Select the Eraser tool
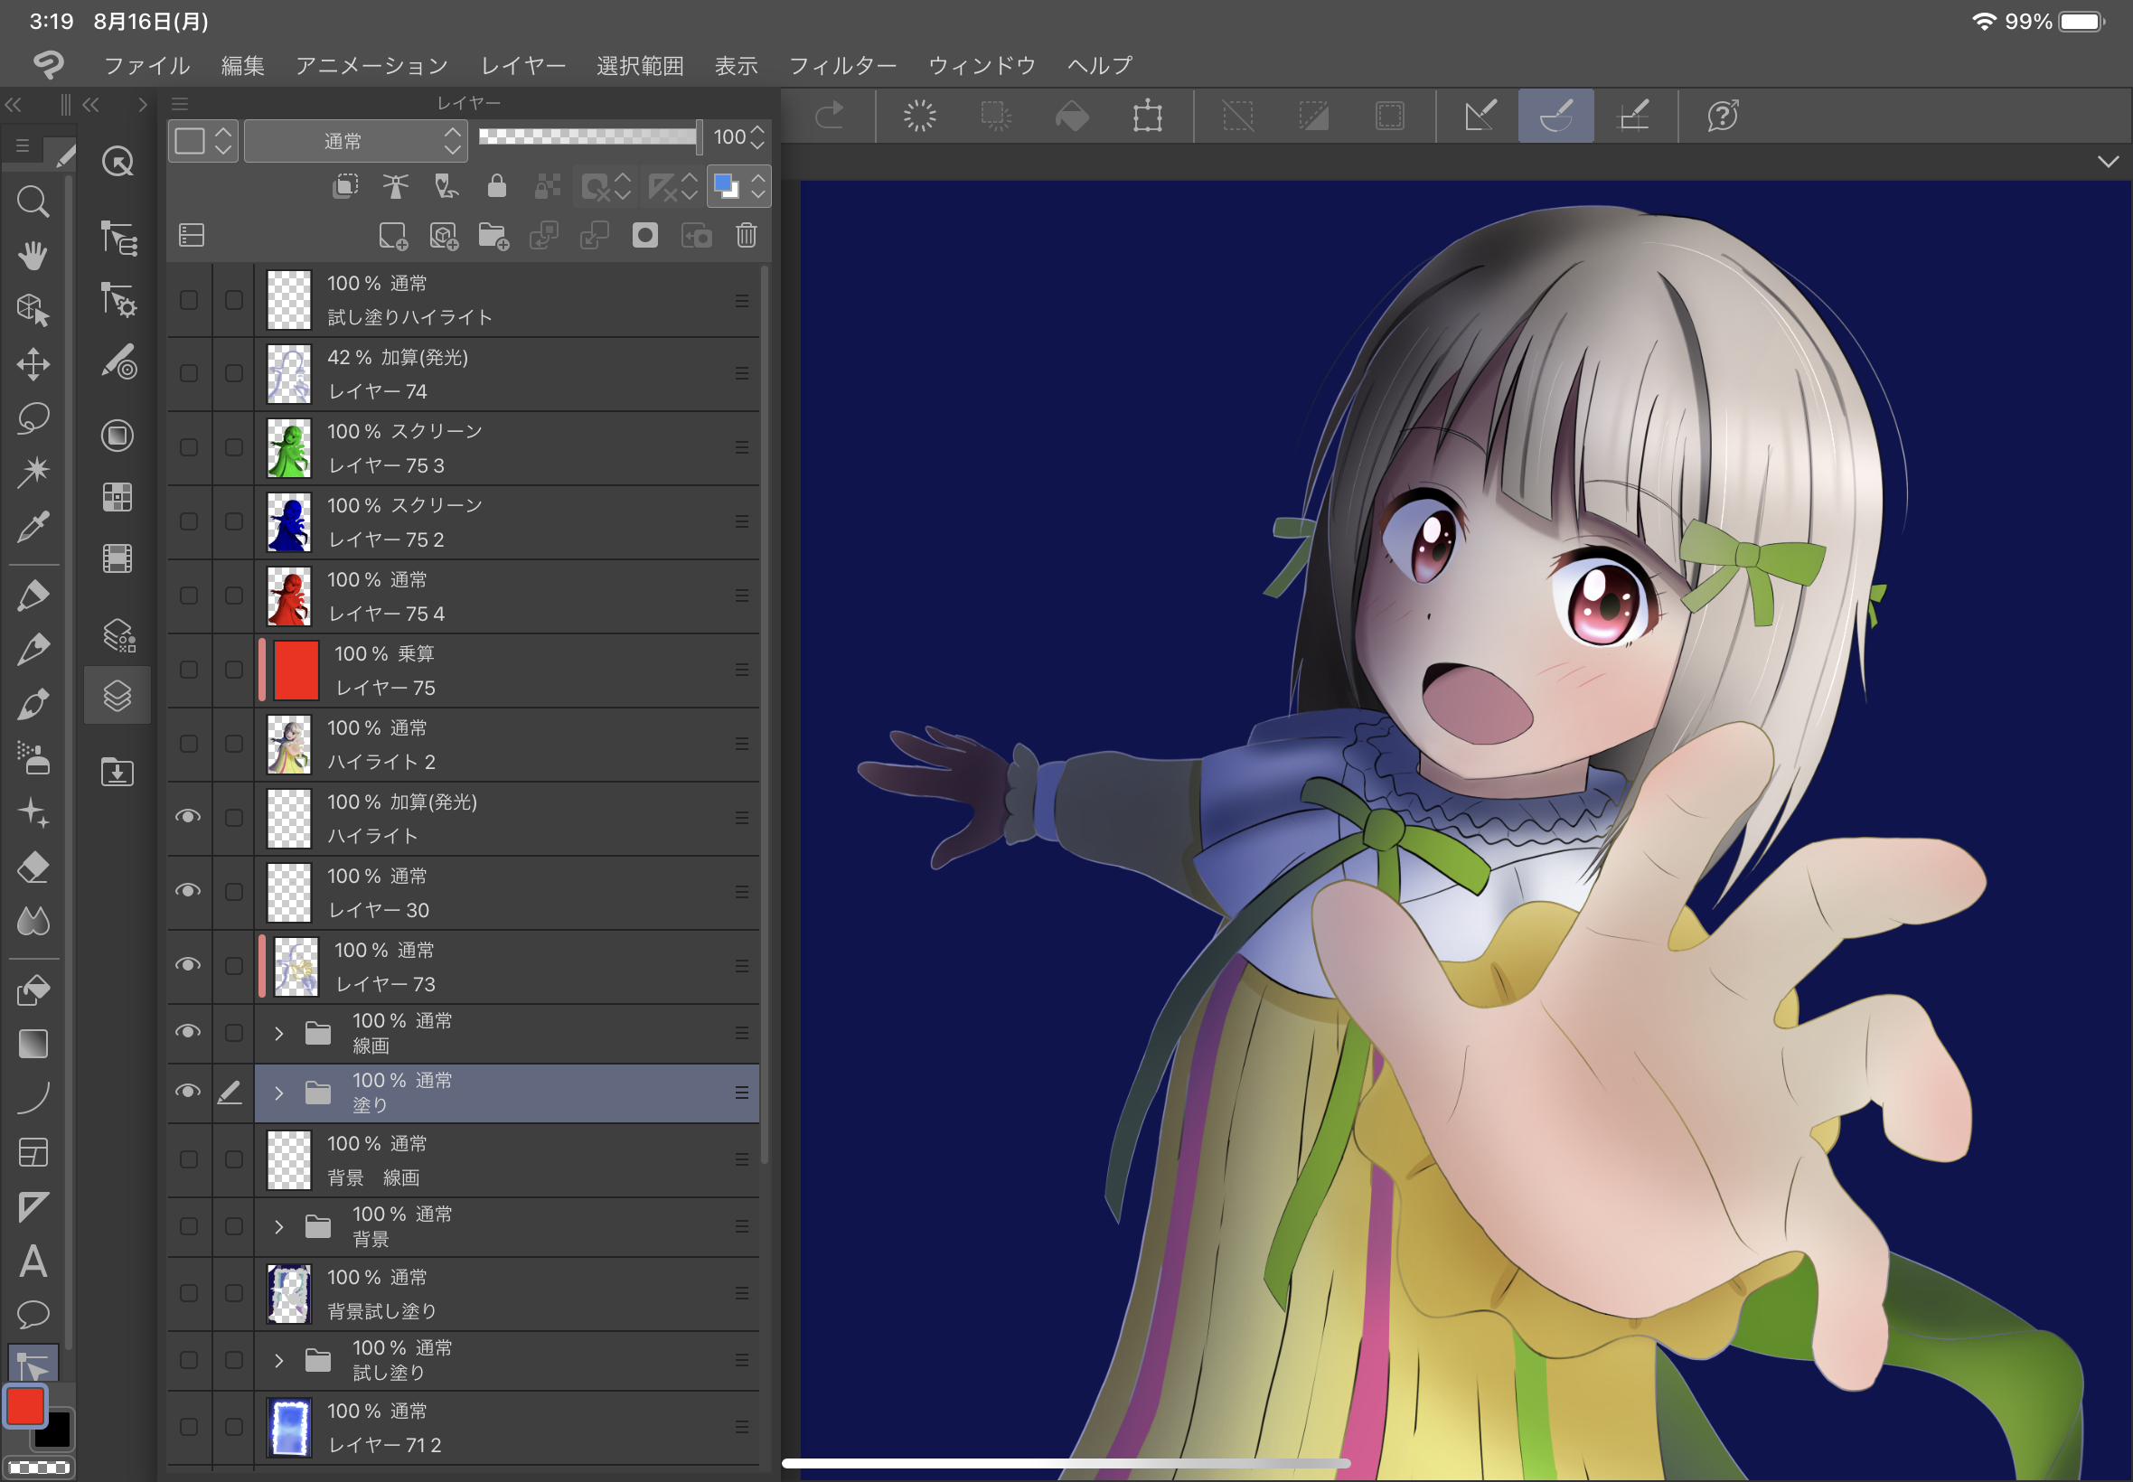Image resolution: width=2133 pixels, height=1482 pixels. [x=33, y=868]
